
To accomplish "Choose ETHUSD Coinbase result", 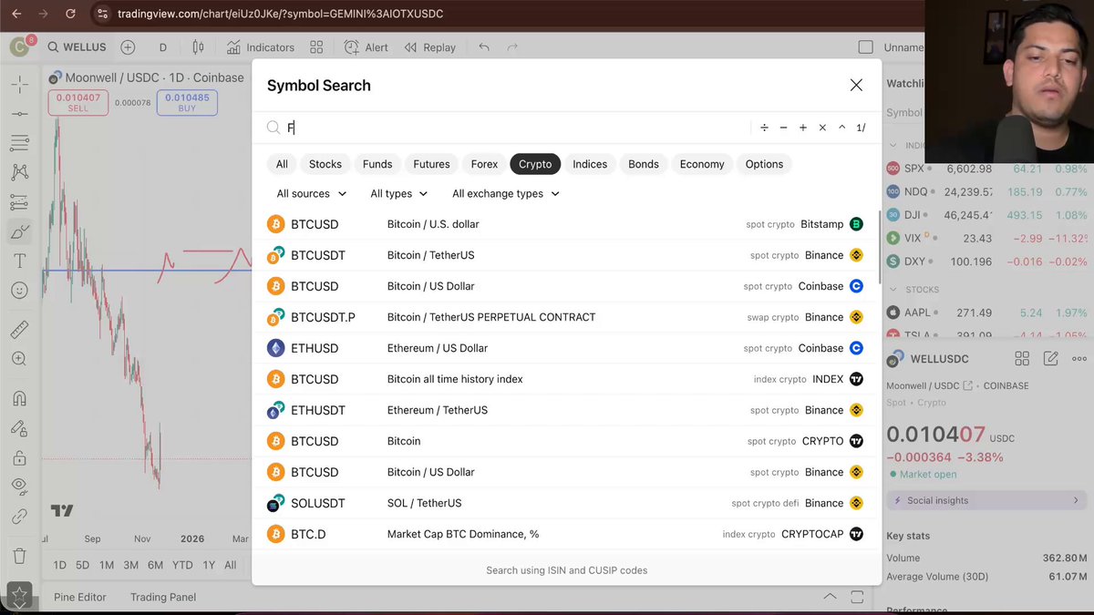I will pyautogui.click(x=565, y=348).
